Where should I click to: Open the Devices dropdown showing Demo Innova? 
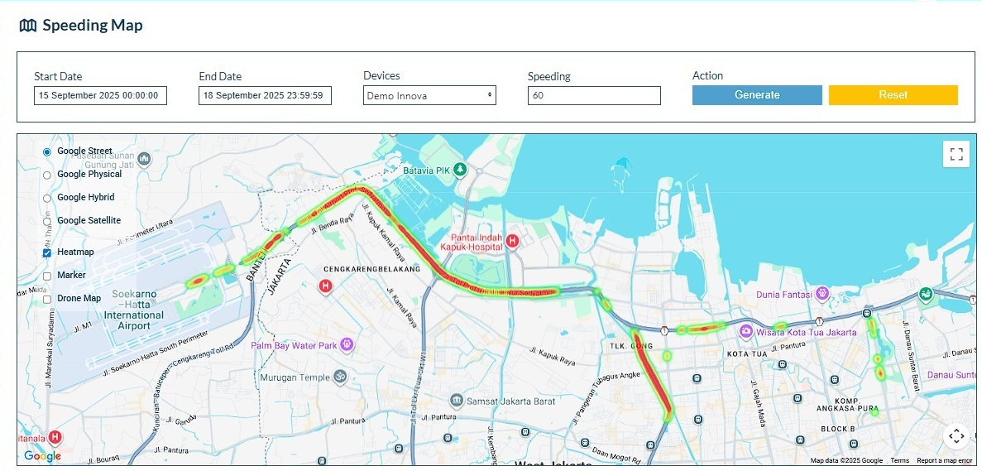point(429,96)
